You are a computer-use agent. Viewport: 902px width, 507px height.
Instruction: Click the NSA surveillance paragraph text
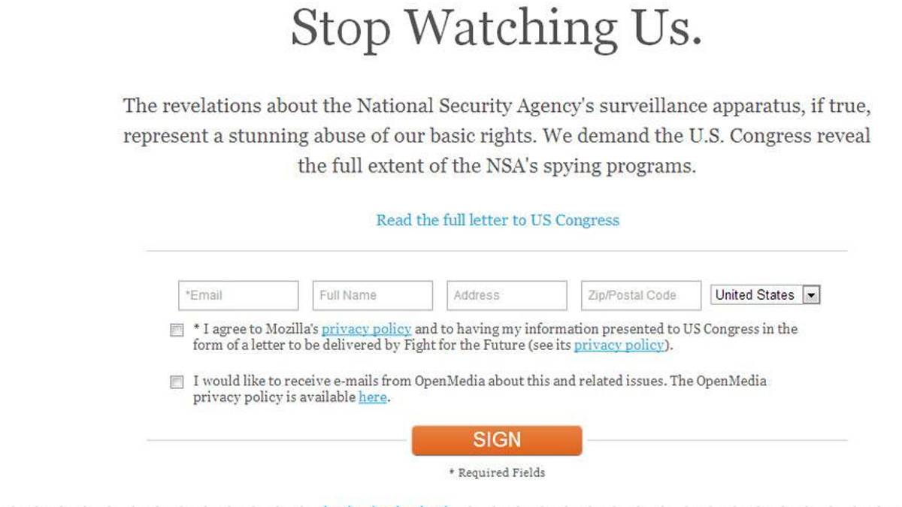tap(496, 107)
